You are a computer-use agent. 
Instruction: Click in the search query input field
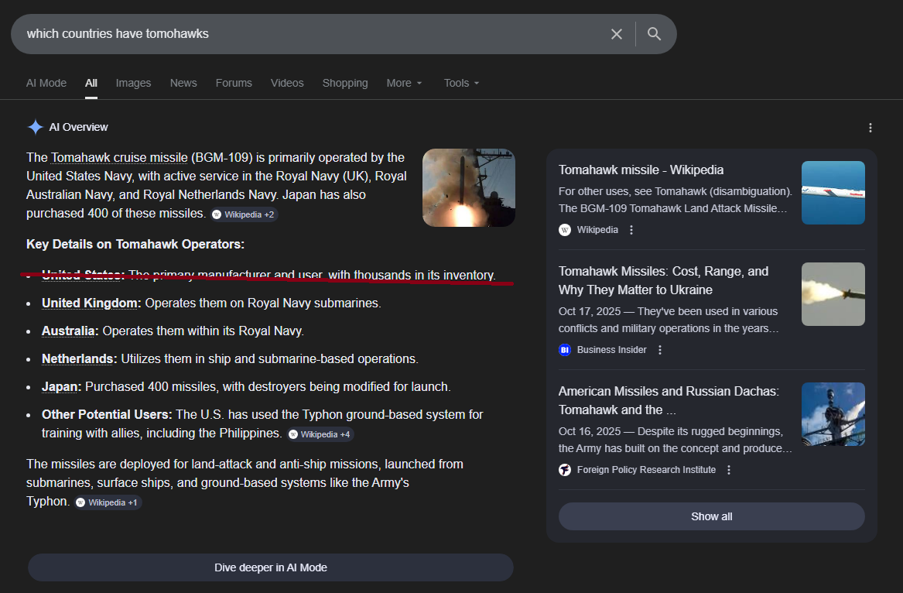tap(311, 34)
